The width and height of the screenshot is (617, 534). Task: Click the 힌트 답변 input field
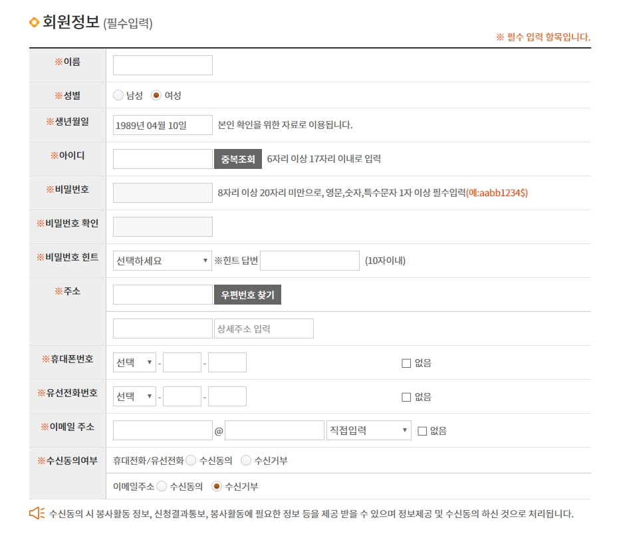point(309,261)
